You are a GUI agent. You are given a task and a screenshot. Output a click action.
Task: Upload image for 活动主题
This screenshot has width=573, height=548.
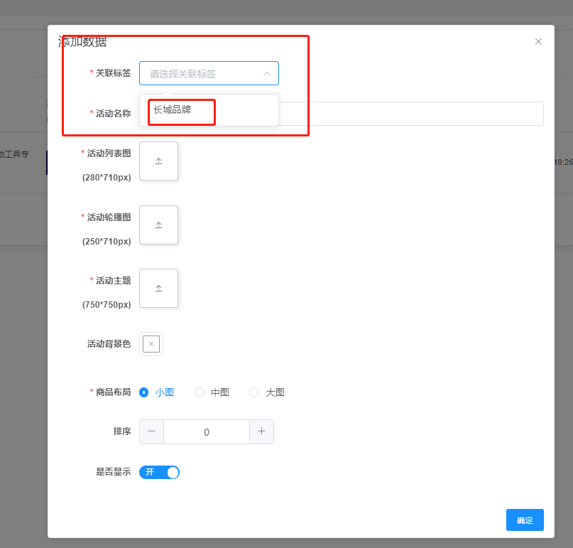coord(158,288)
